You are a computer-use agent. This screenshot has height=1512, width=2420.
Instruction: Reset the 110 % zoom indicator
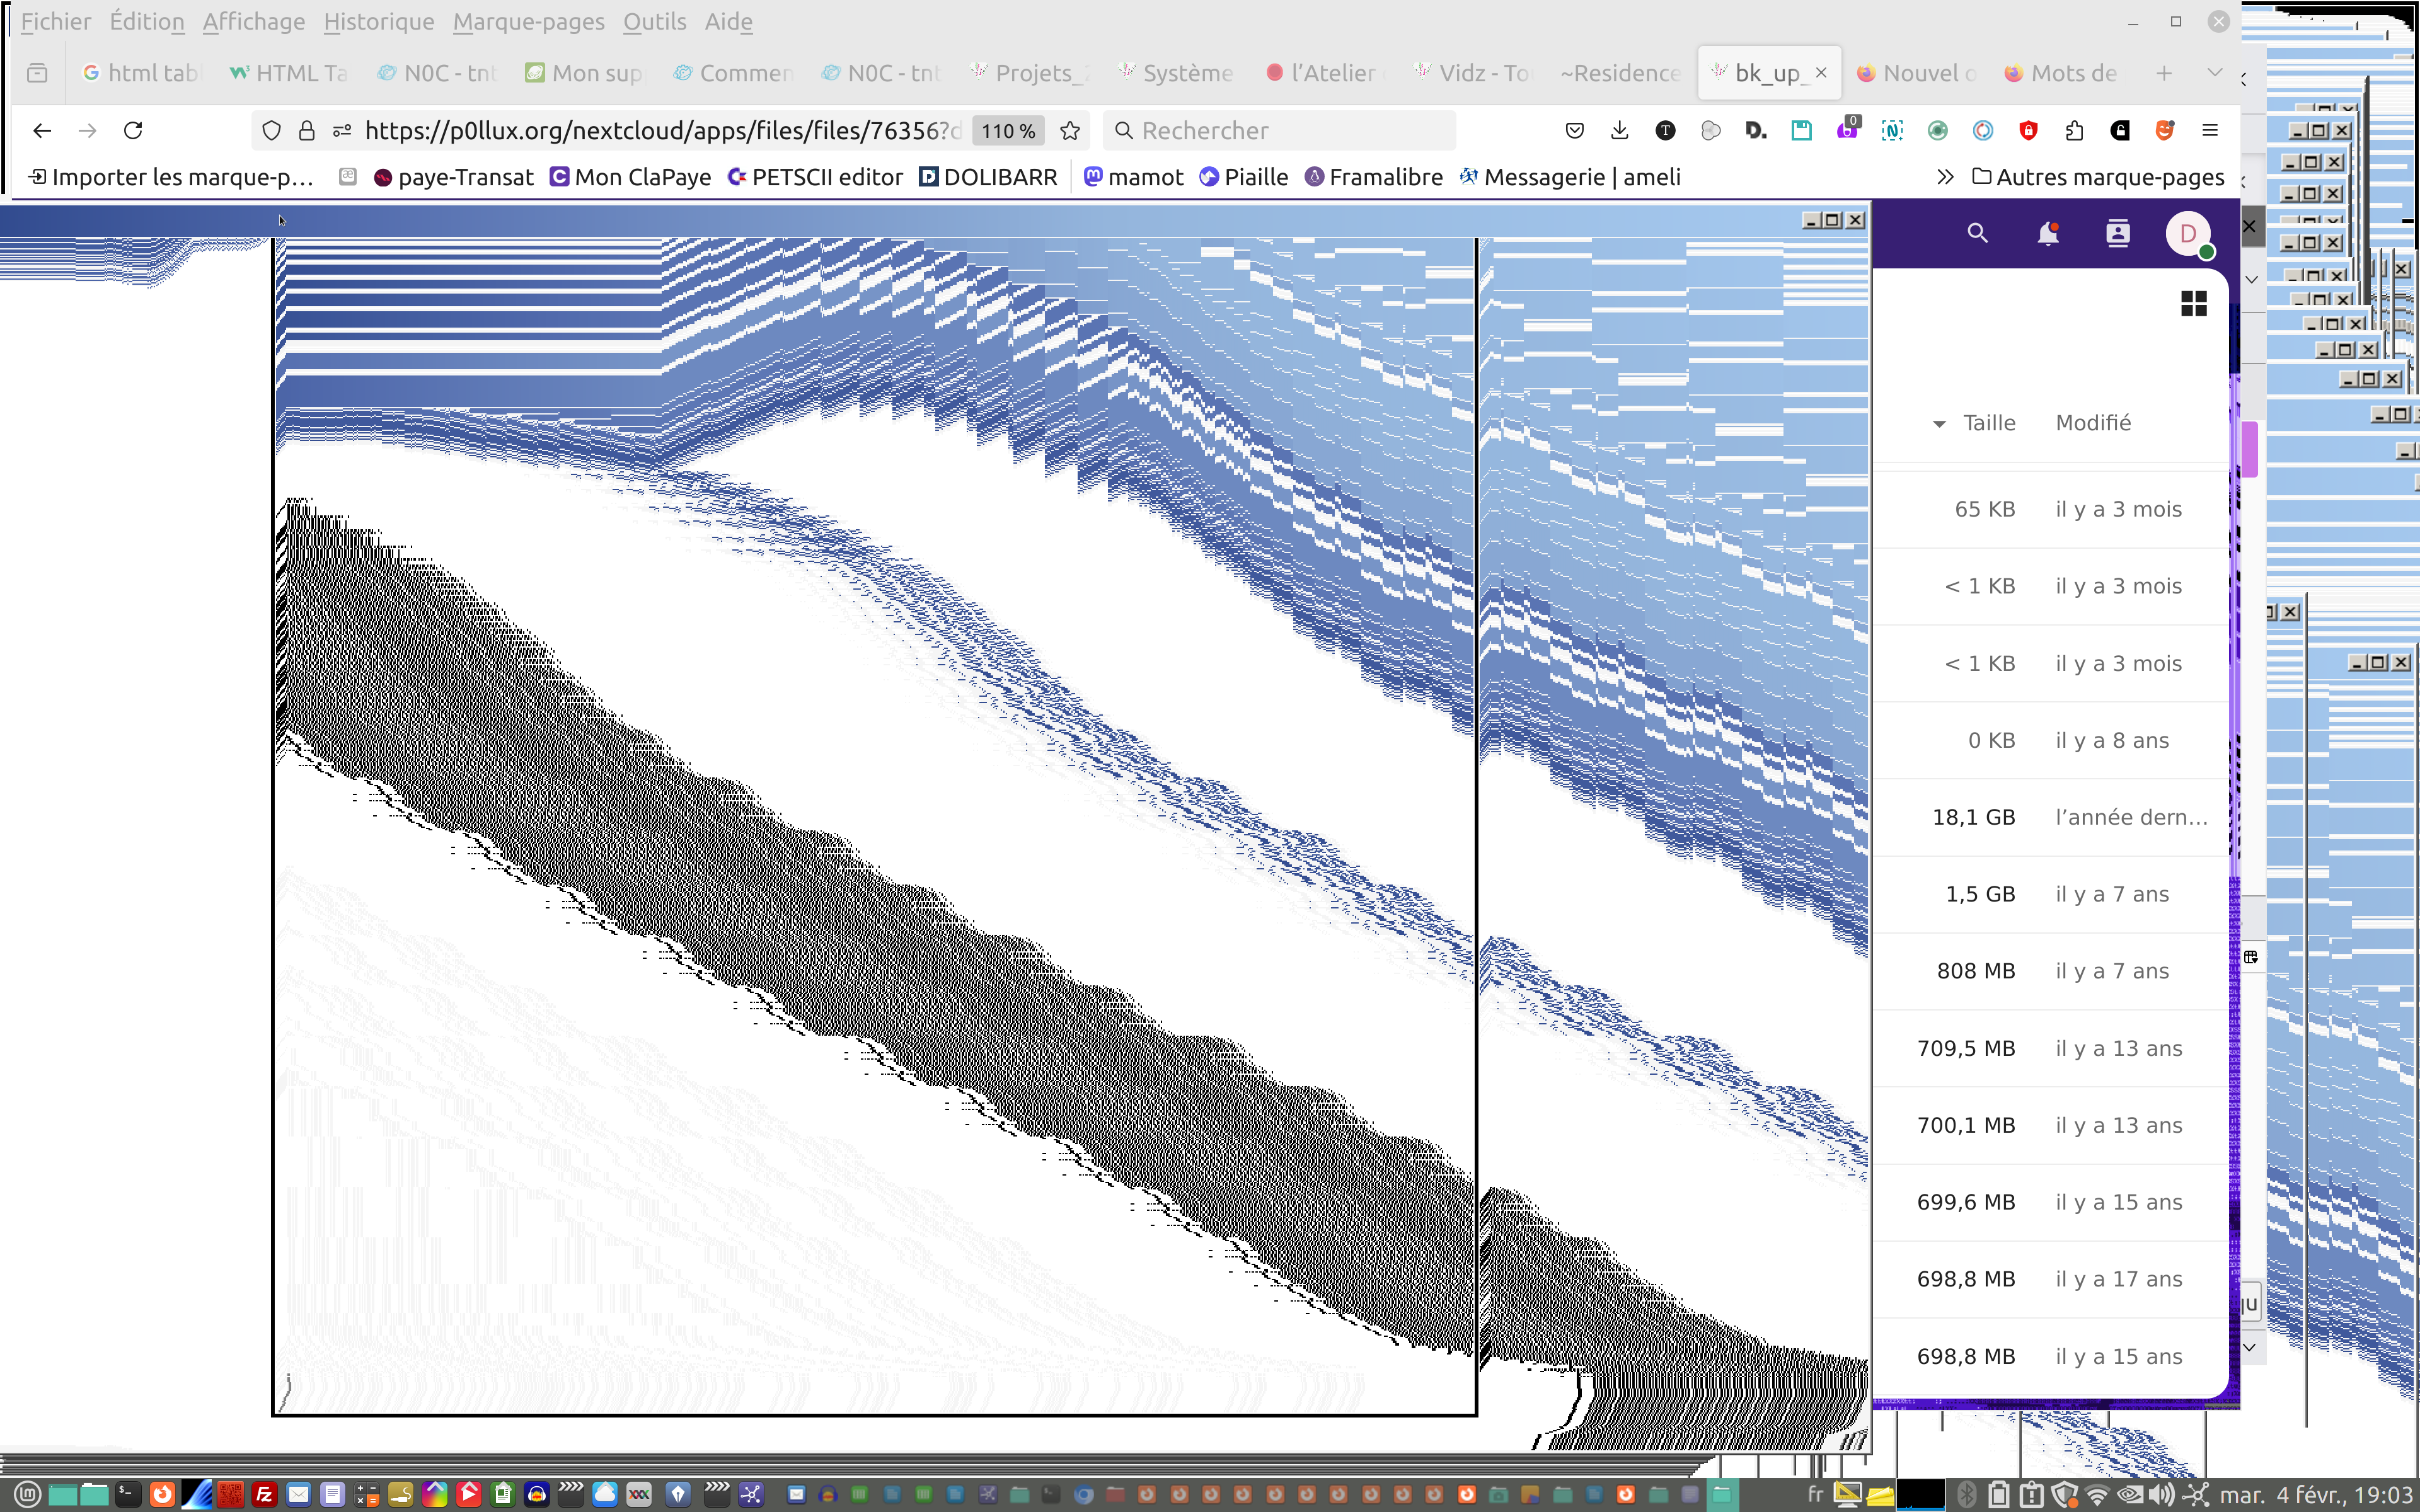(1007, 131)
